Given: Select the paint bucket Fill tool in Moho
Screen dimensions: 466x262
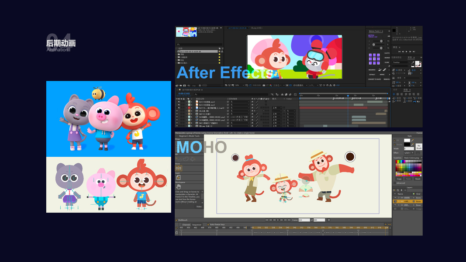Looking at the screenshot, I should pyautogui.click(x=193, y=159).
